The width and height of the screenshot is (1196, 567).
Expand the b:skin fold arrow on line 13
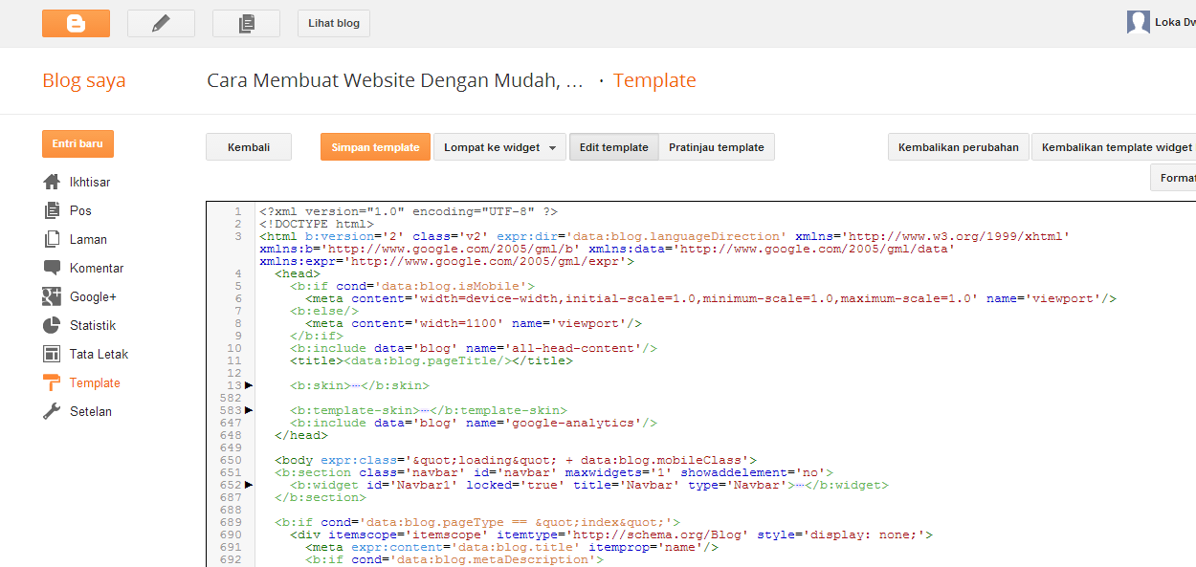(x=249, y=385)
